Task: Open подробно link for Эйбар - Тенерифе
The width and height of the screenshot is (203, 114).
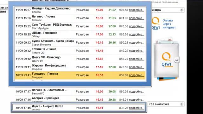Action: (x=136, y=35)
